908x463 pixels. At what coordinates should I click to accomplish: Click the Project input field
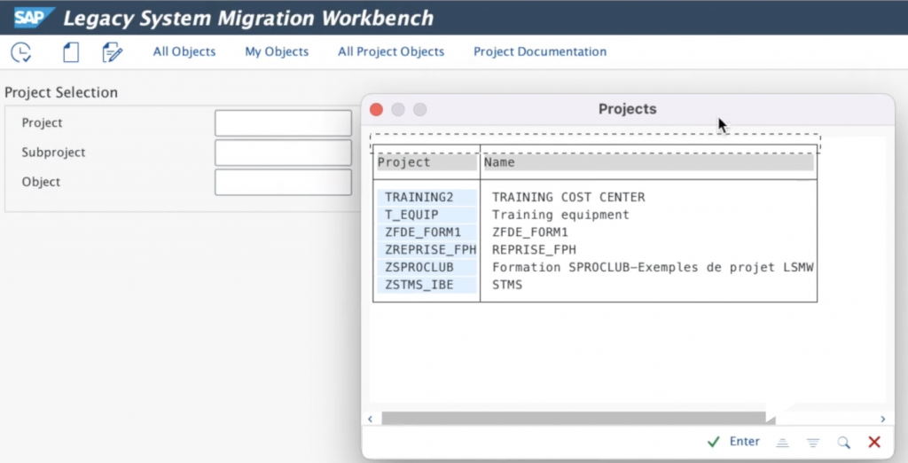283,123
